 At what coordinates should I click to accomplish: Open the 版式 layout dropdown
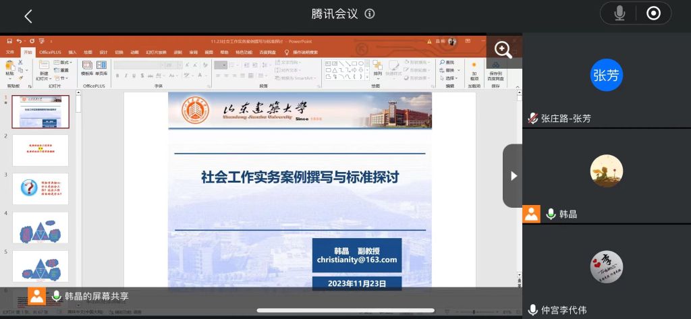click(64, 62)
